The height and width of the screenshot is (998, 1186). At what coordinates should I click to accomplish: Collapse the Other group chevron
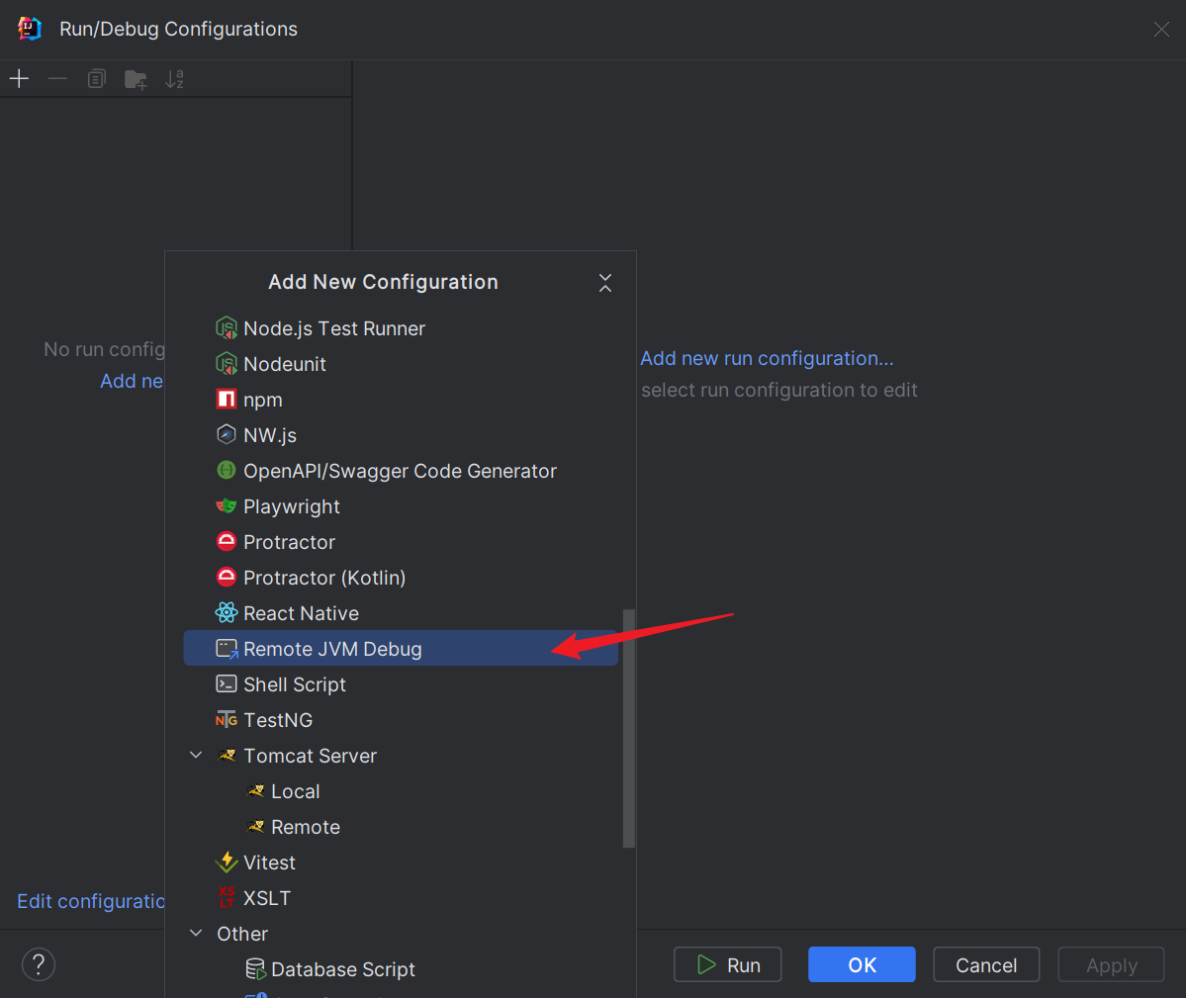[196, 933]
